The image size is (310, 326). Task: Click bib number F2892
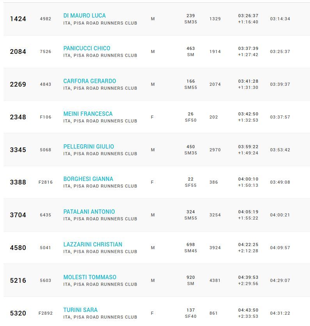pos(46,313)
